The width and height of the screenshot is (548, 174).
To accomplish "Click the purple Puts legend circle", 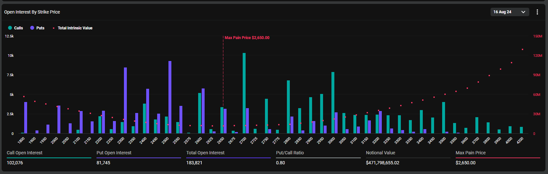I will [32, 28].
